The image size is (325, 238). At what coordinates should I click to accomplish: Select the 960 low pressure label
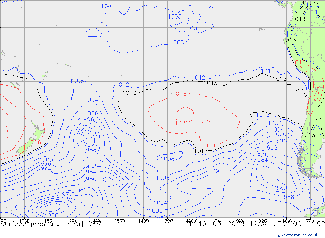pos(53,215)
